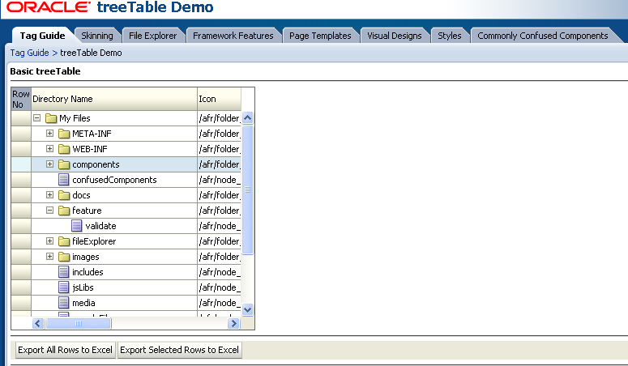The width and height of the screenshot is (628, 366).
Task: Expand the WEB-INF folder node
Action: pyautogui.click(x=50, y=149)
